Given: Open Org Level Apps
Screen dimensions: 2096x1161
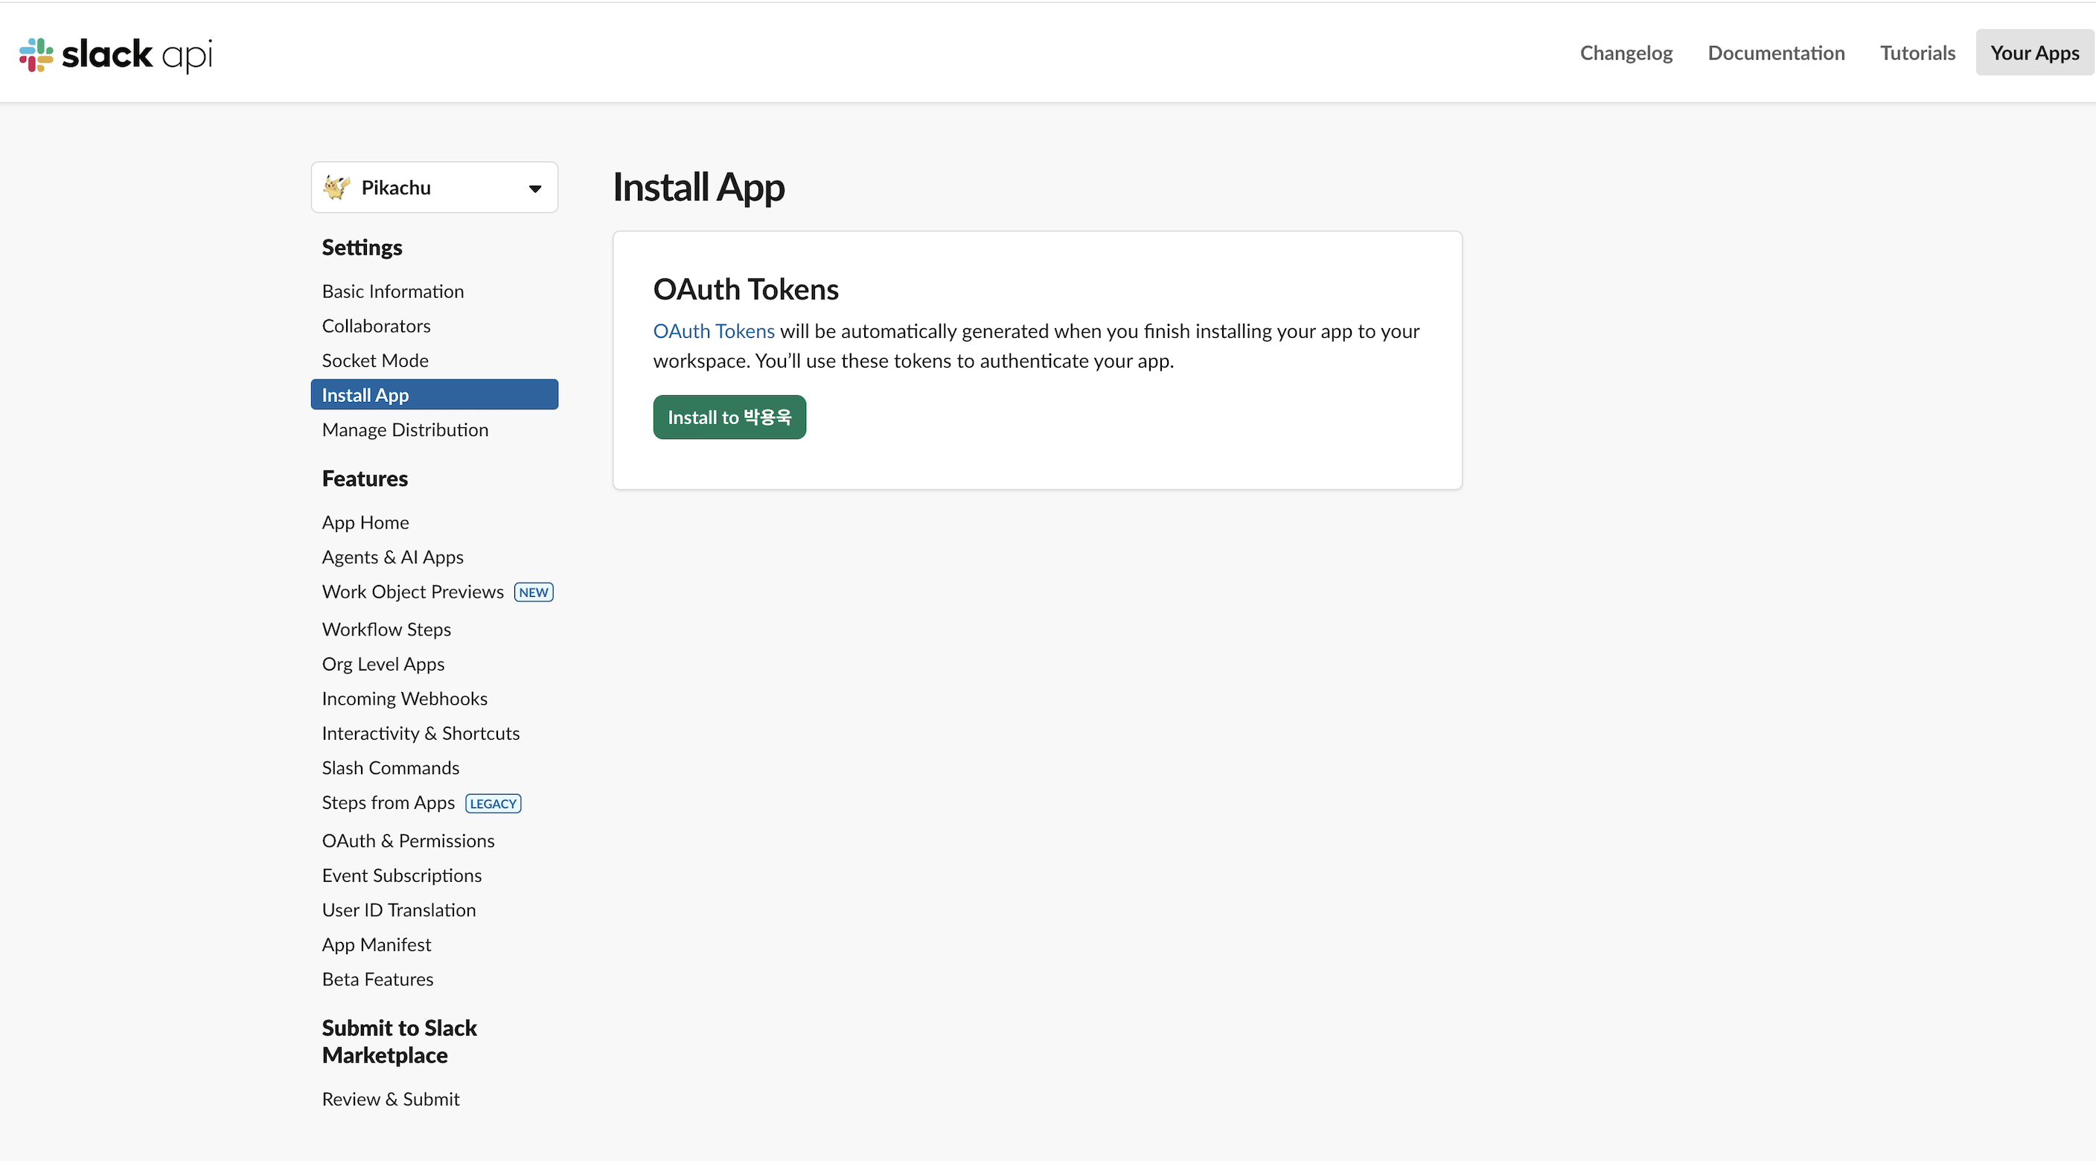Looking at the screenshot, I should point(383,664).
